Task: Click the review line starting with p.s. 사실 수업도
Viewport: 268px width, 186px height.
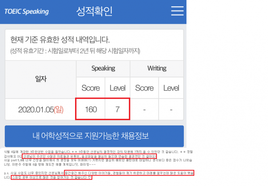Action: (99, 173)
